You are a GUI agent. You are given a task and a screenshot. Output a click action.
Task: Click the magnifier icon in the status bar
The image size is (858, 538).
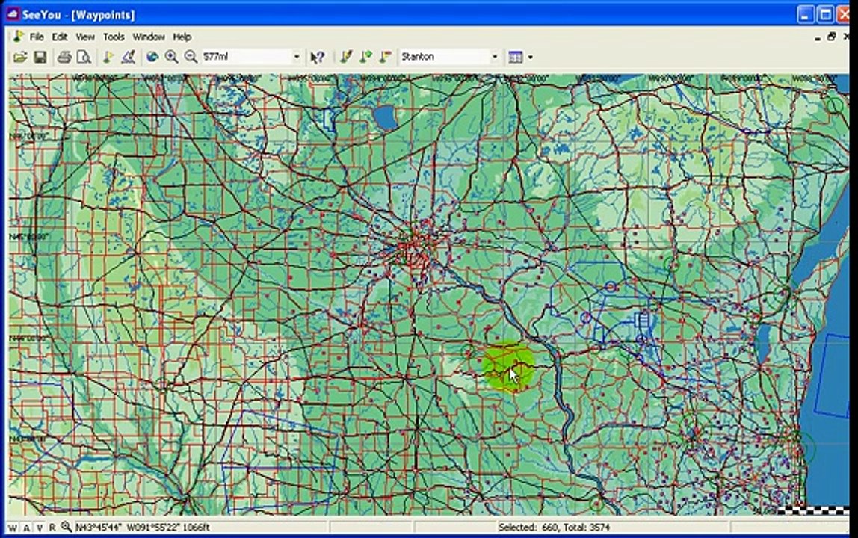[67, 527]
